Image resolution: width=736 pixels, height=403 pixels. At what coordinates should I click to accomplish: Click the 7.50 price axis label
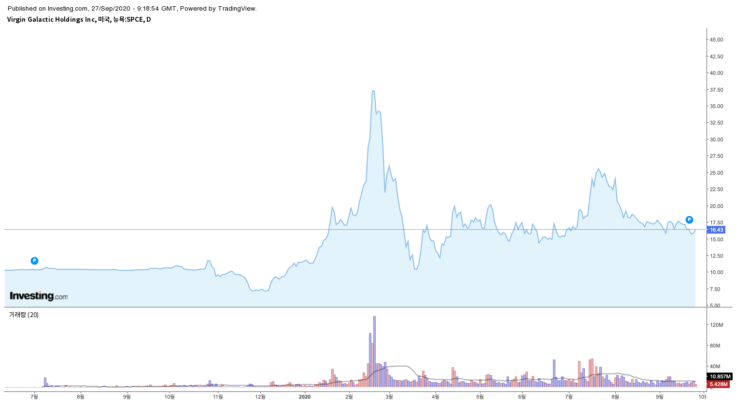(x=715, y=289)
